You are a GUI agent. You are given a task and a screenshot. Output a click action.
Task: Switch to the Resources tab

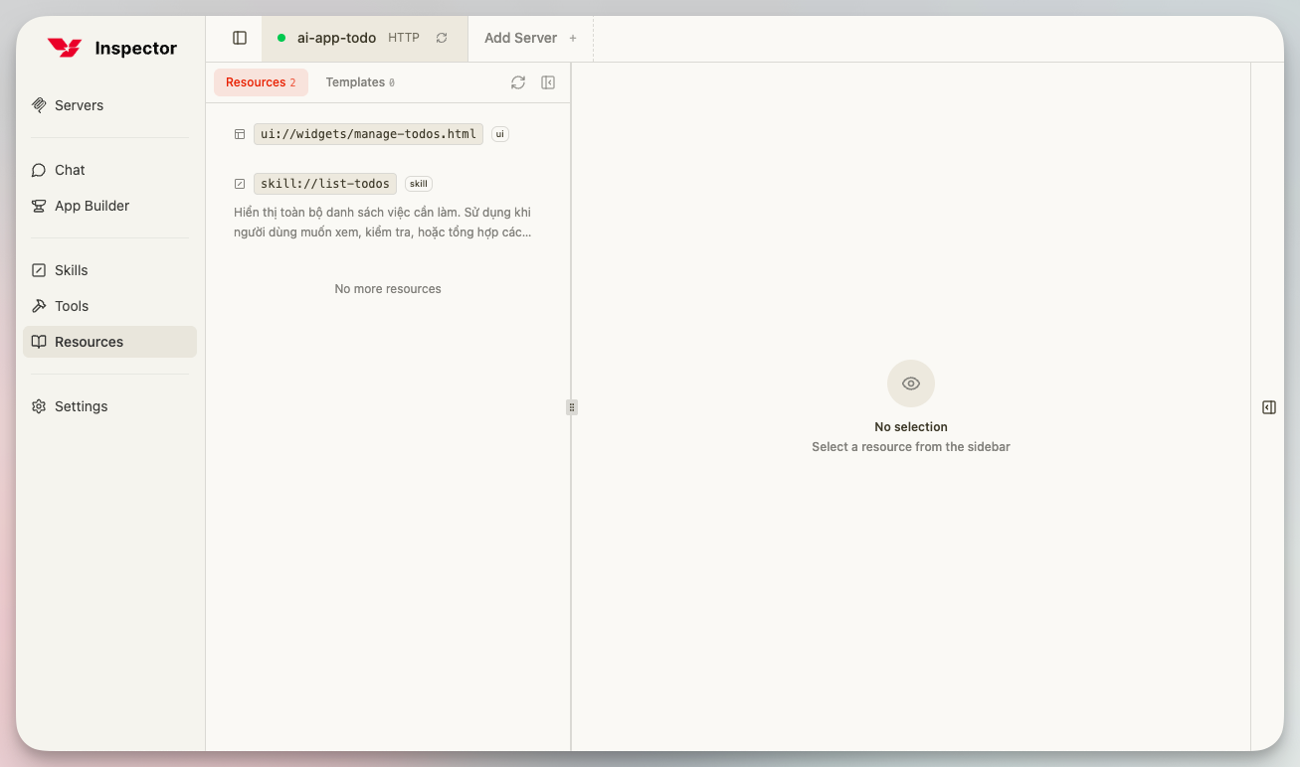[261, 82]
